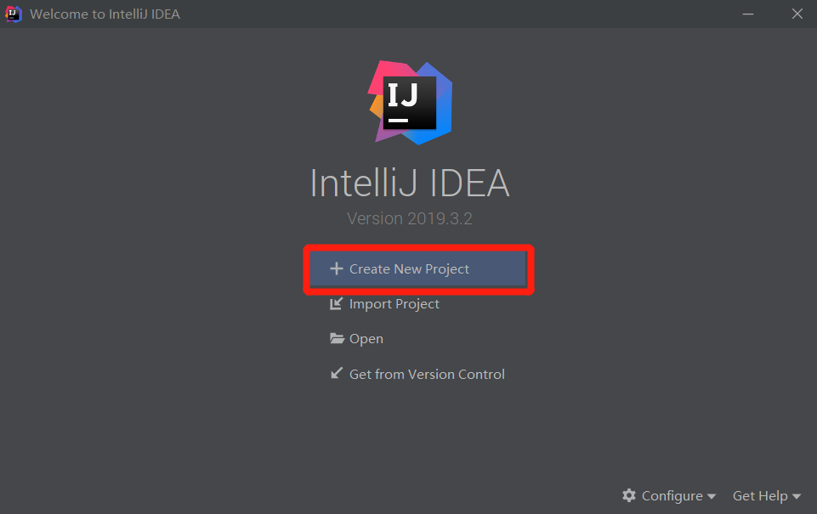
Task: Click the Get from Version Control arrow icon
Action: coord(336,374)
